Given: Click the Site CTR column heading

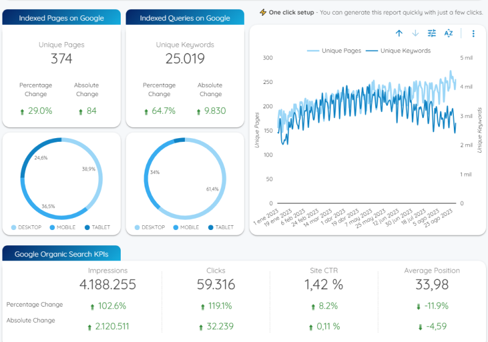Looking at the screenshot, I should (324, 271).
